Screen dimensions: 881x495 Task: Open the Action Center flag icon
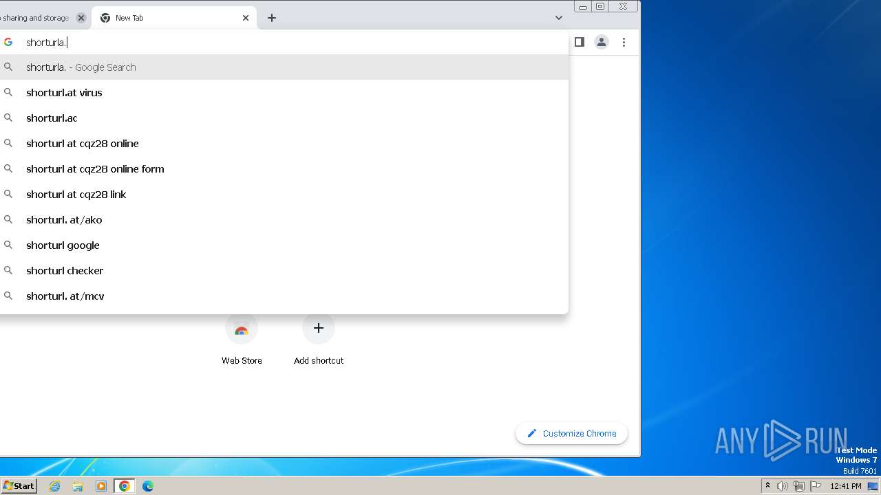[x=816, y=486]
